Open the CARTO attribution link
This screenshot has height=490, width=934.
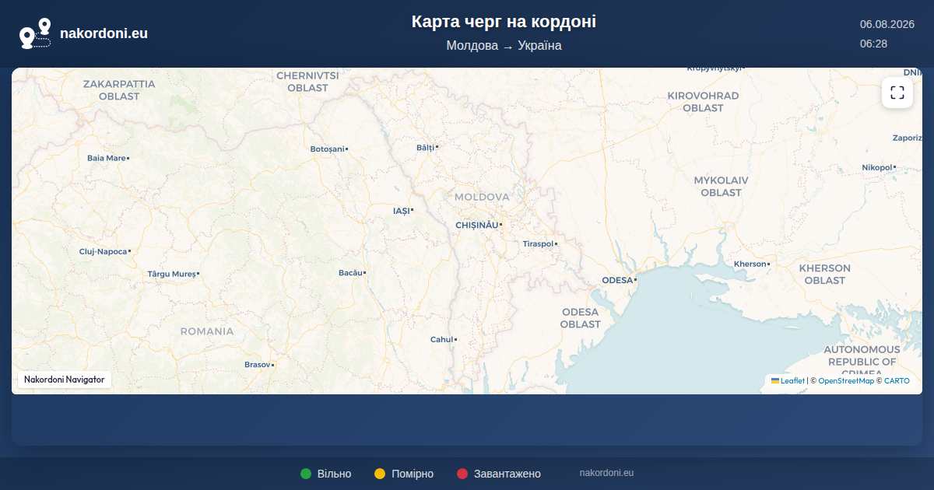pos(897,380)
